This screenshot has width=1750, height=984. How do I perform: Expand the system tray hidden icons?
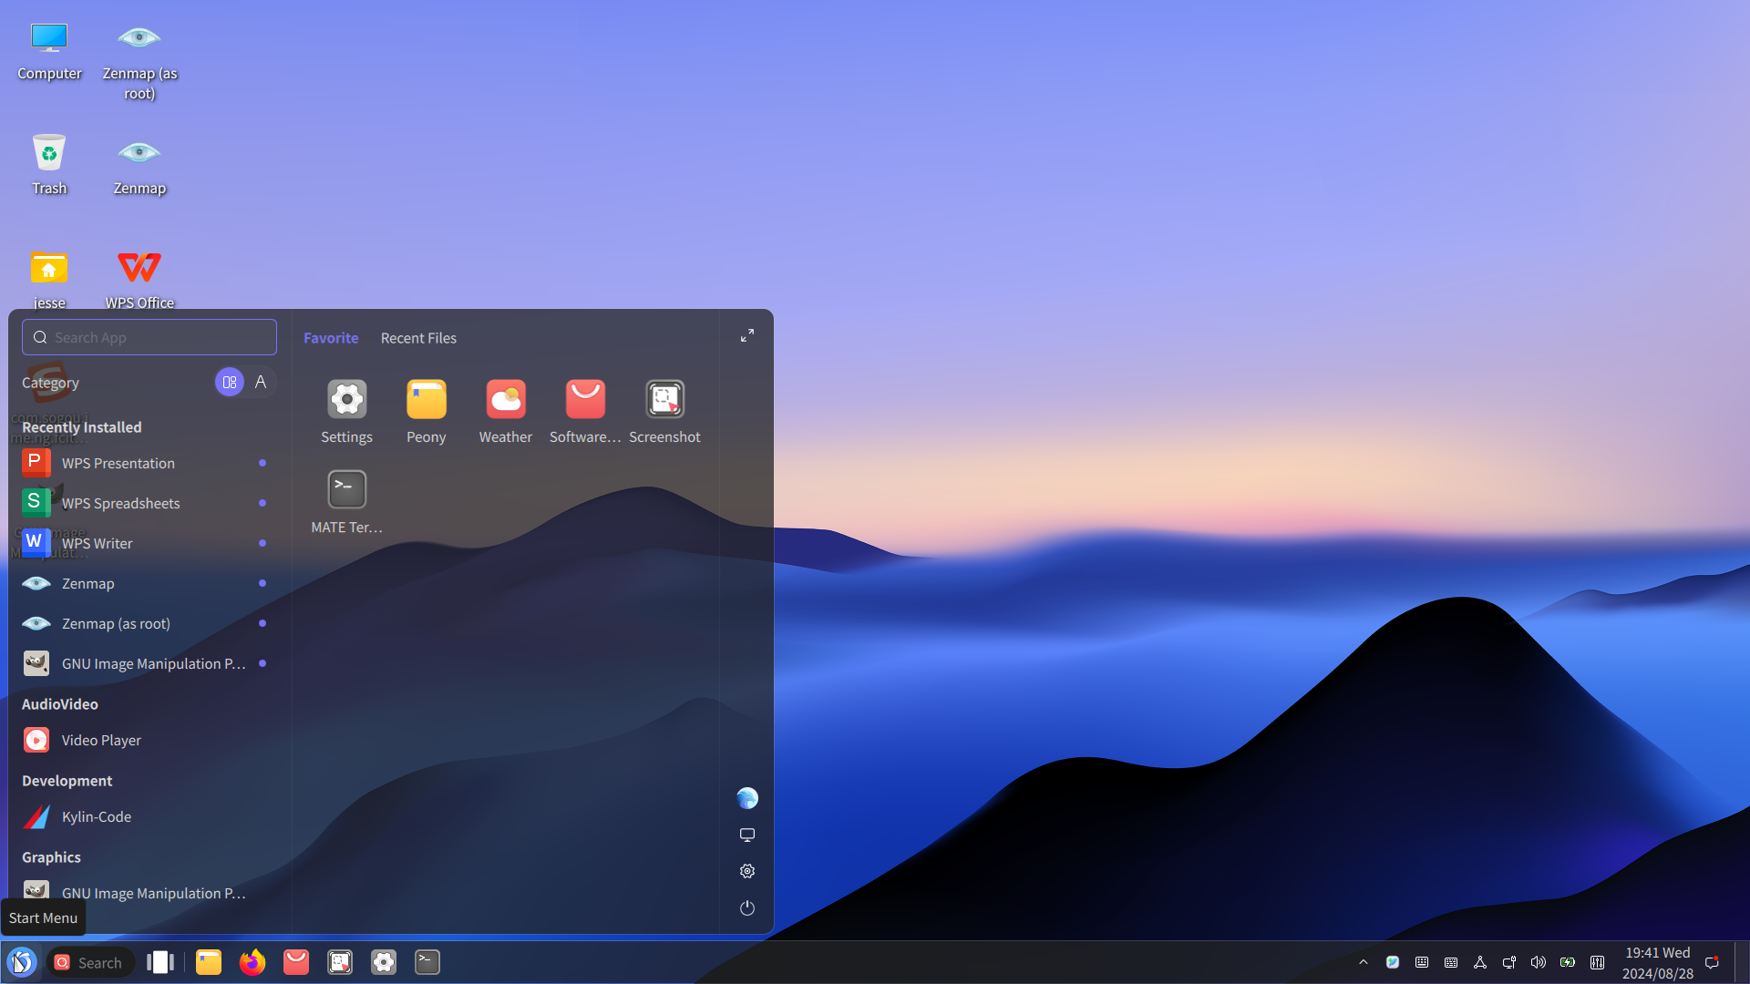(1364, 962)
